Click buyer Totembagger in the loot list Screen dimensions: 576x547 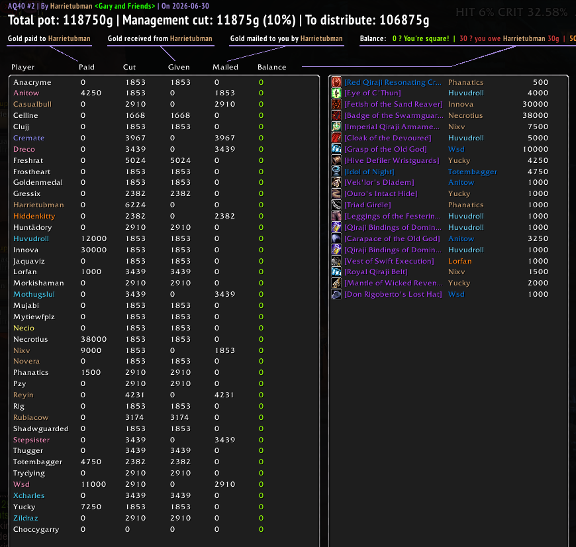tap(473, 172)
